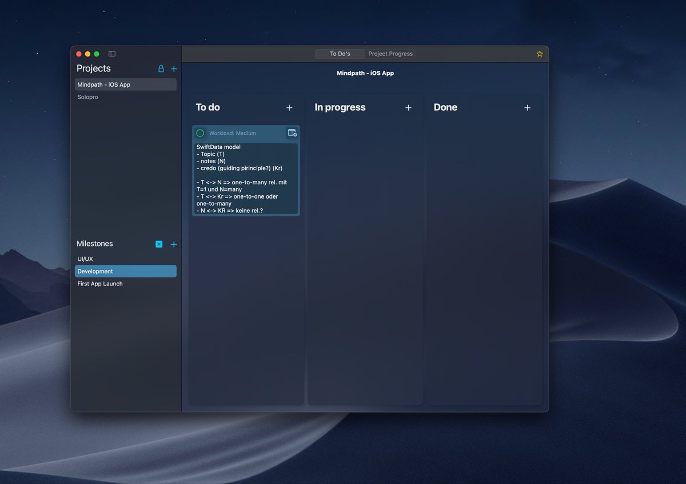Select the Mindpath - iOS App project

[126, 84]
